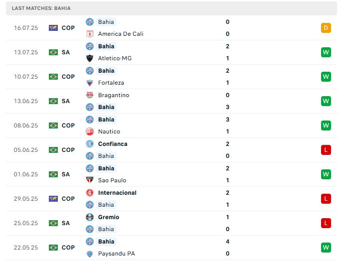Click the Paysandu PA club crest

coord(90,254)
